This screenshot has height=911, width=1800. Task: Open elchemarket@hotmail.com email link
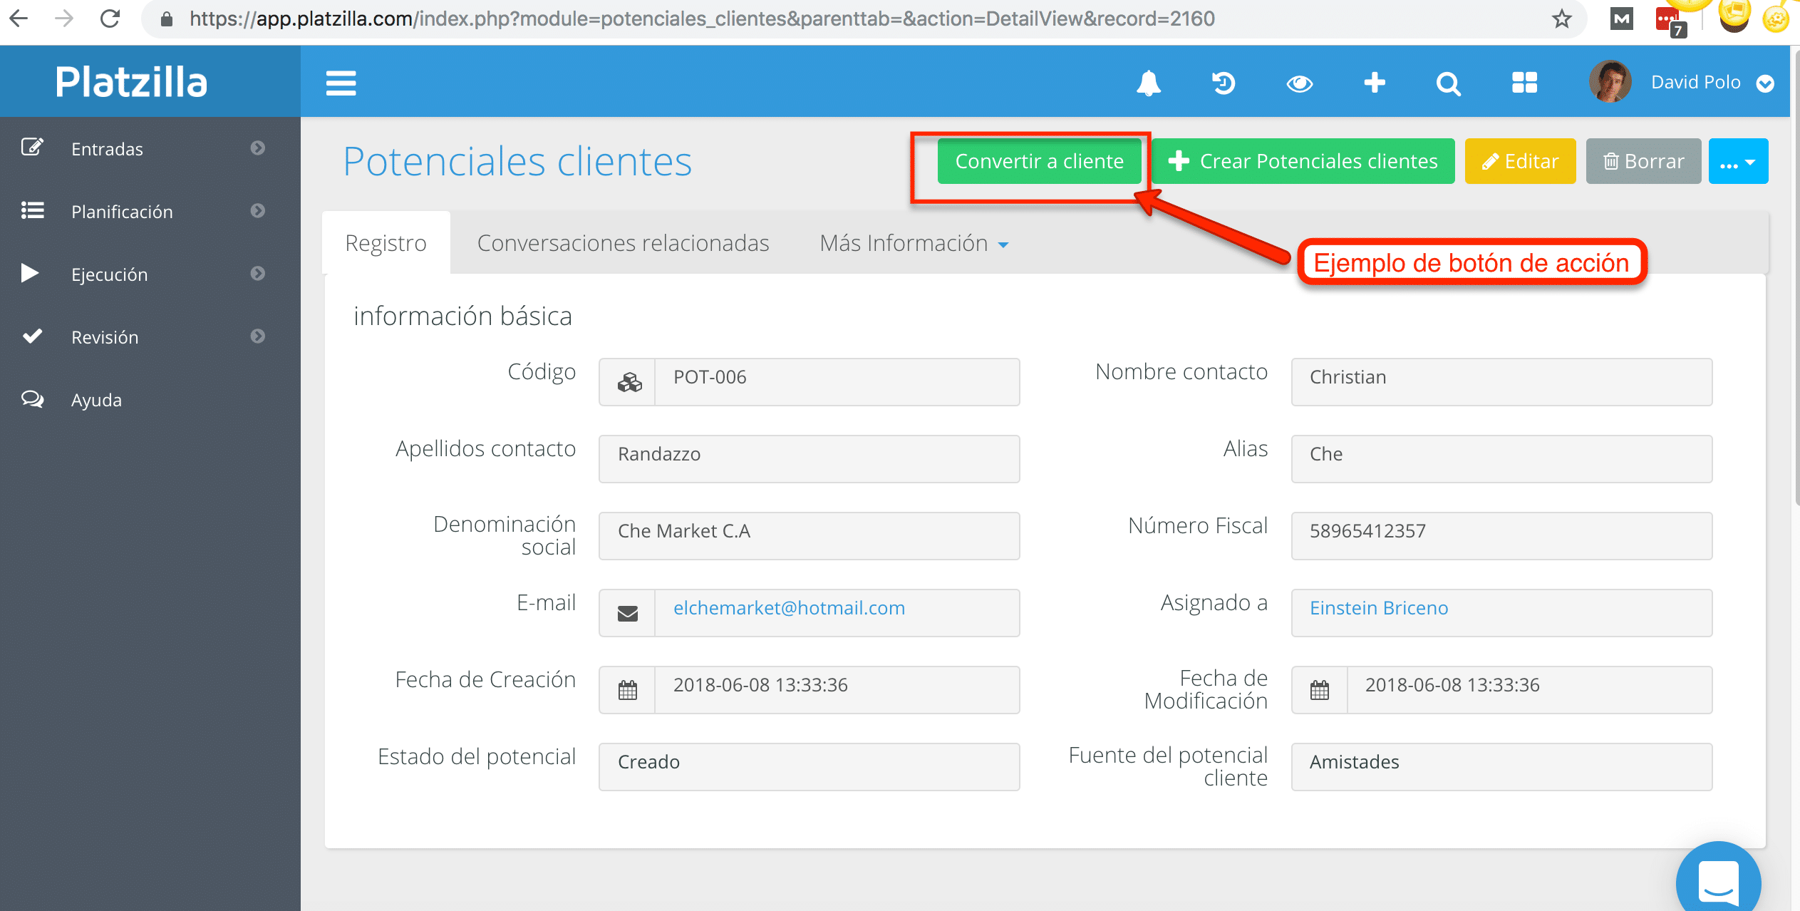point(789,608)
